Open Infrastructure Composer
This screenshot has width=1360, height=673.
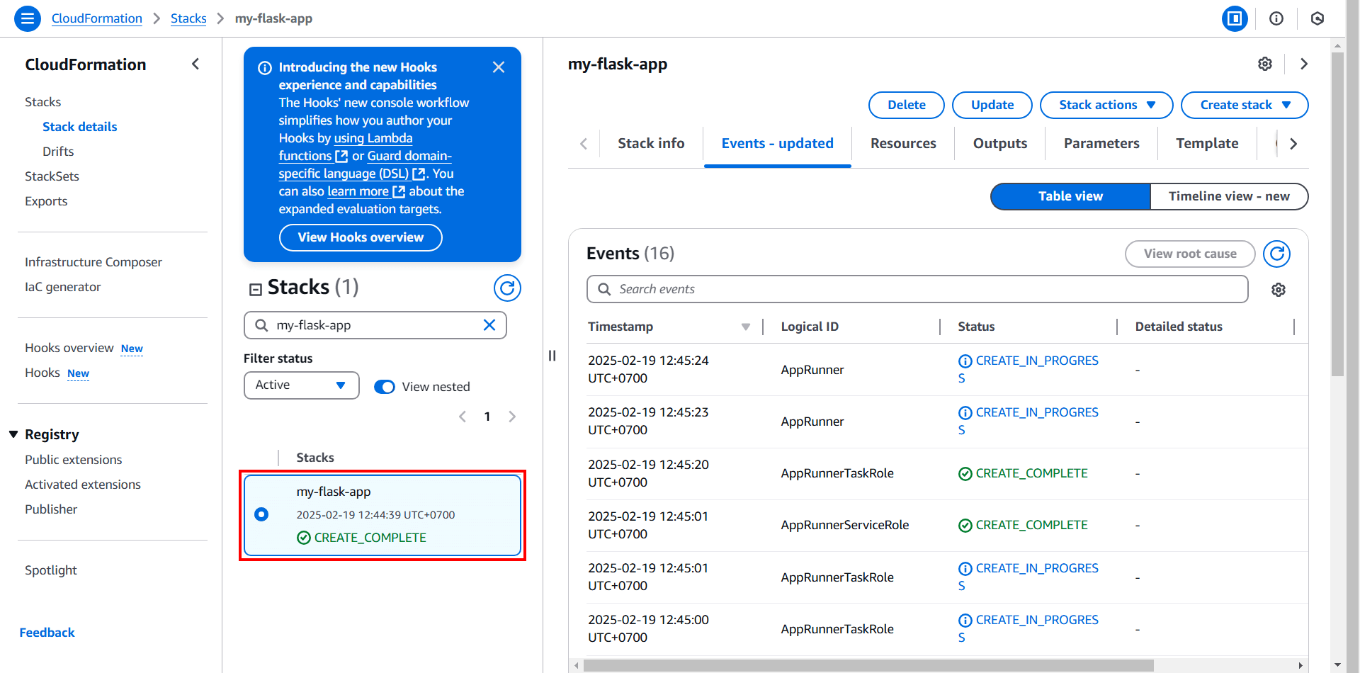[93, 262]
